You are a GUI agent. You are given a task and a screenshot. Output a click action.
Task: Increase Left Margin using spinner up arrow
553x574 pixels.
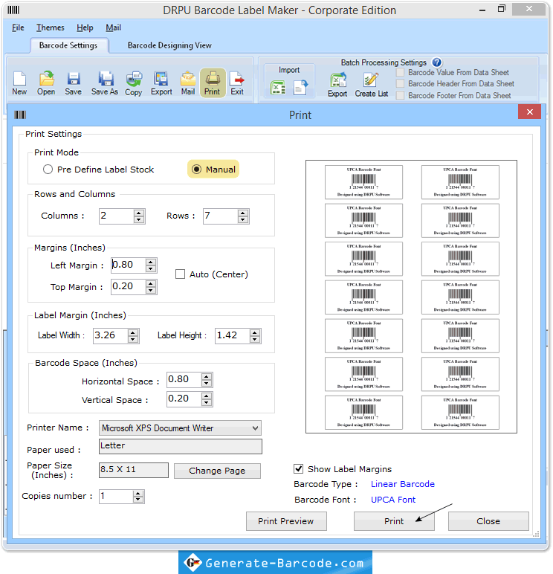151,262
